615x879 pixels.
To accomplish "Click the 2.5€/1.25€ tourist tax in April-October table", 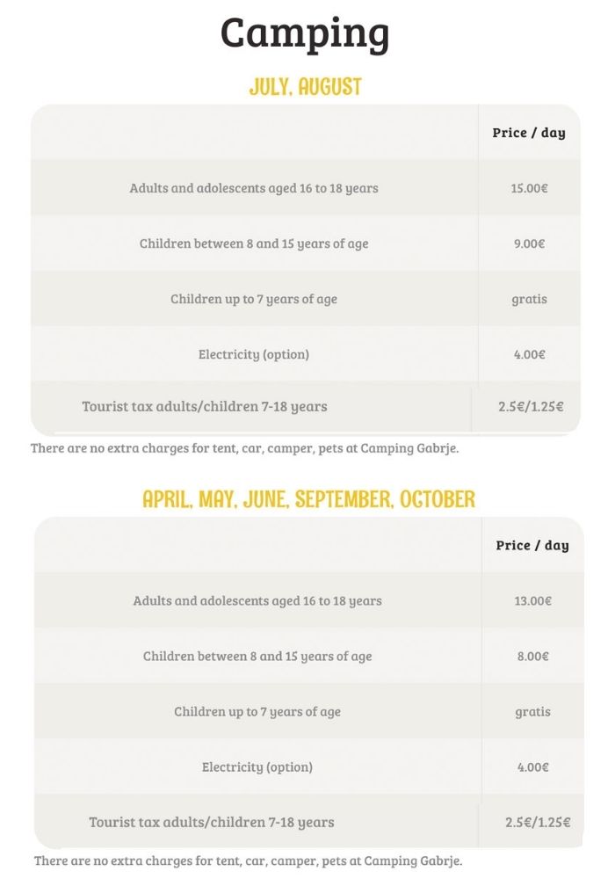I will tap(538, 823).
